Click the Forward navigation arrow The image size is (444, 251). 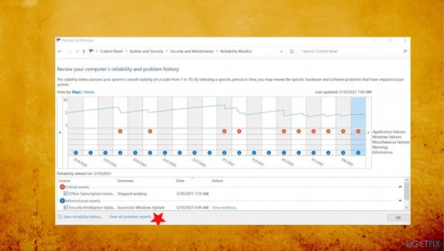pos(69,51)
